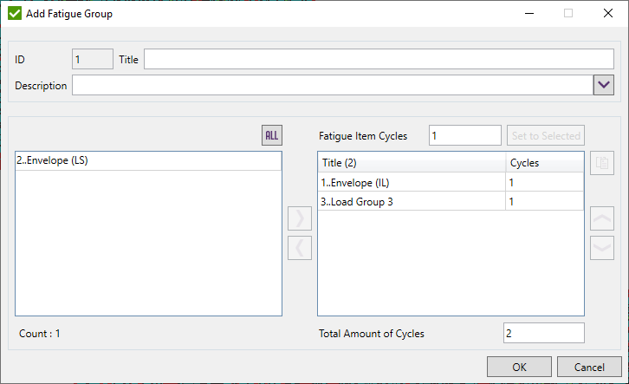Click the Title input field
This screenshot has height=384, width=629.
[x=379, y=59]
